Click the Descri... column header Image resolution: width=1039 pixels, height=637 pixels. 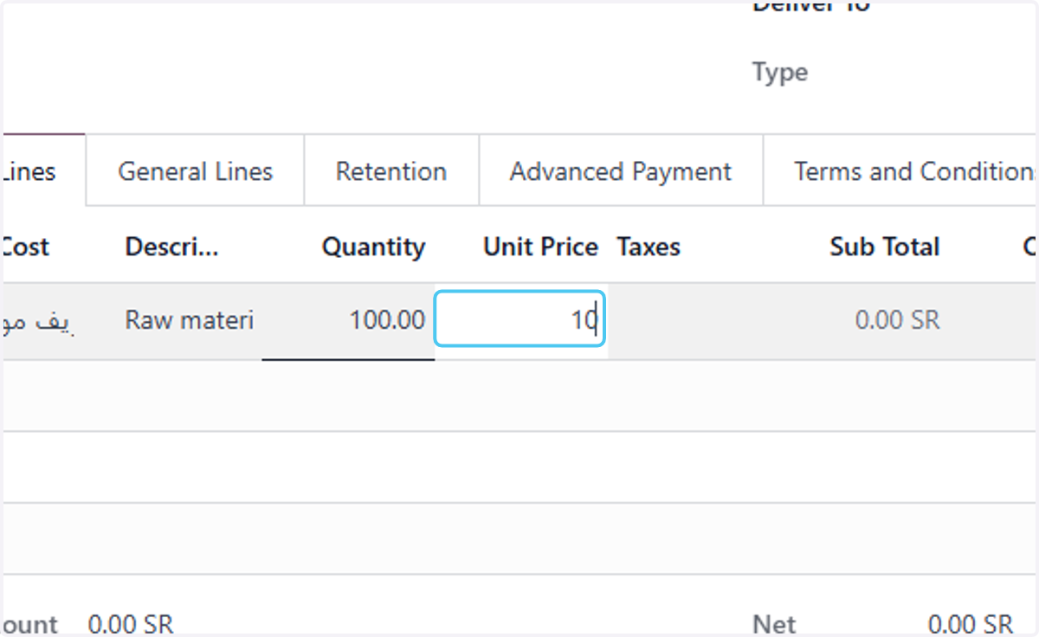coord(172,247)
